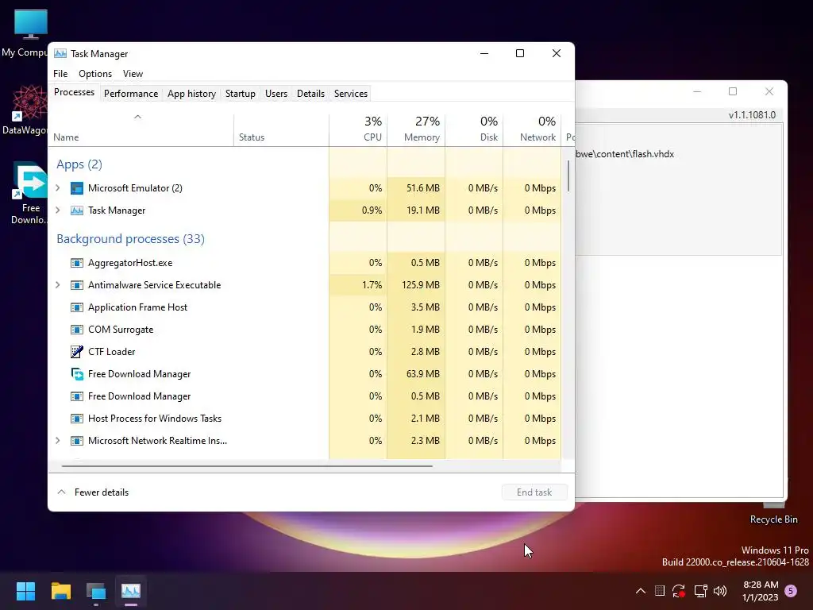The height and width of the screenshot is (610, 813).
Task: Switch to the Startup tab
Action: point(240,94)
